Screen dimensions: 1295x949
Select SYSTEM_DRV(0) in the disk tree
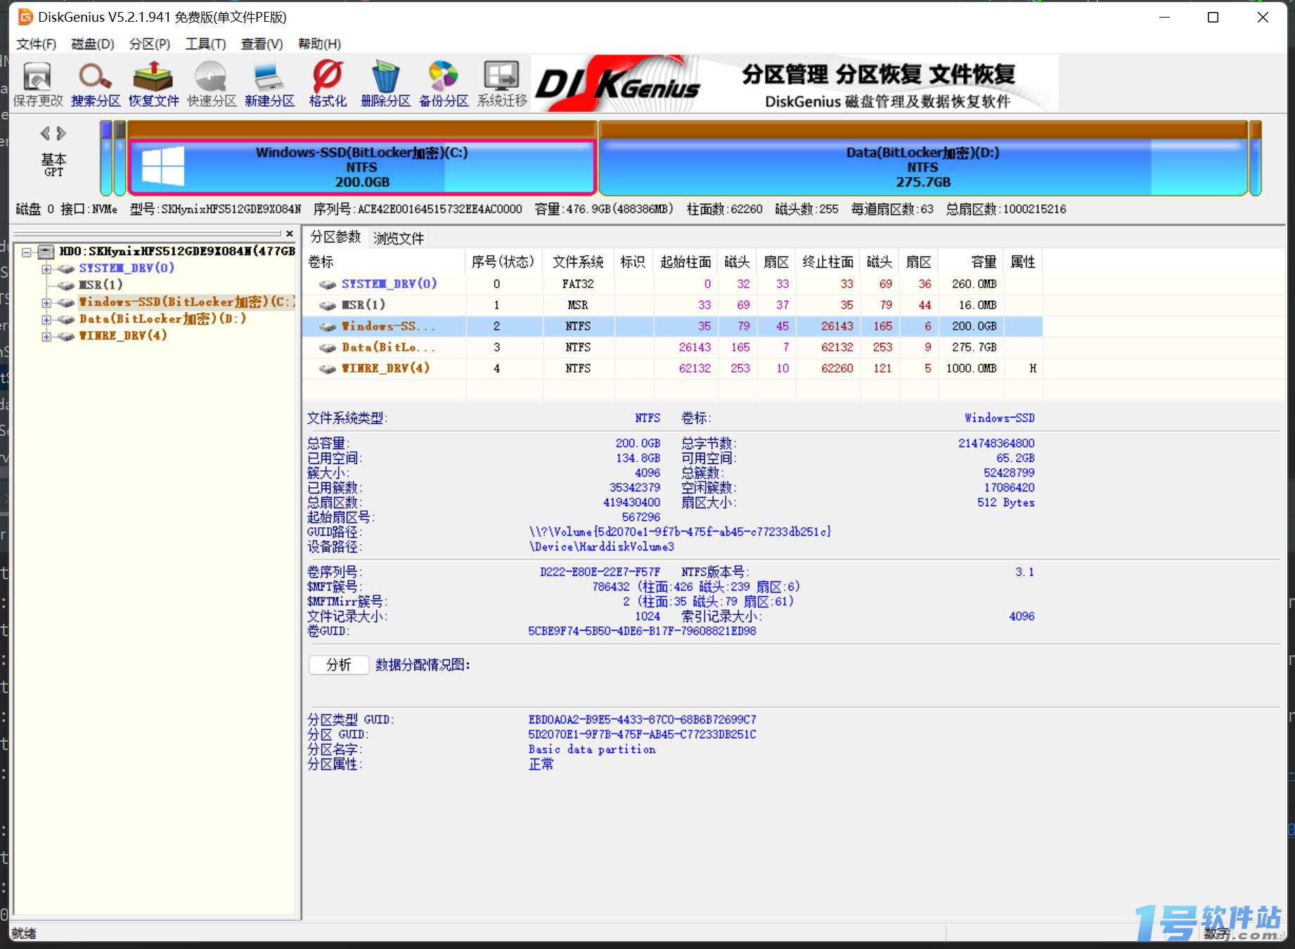pyautogui.click(x=127, y=268)
